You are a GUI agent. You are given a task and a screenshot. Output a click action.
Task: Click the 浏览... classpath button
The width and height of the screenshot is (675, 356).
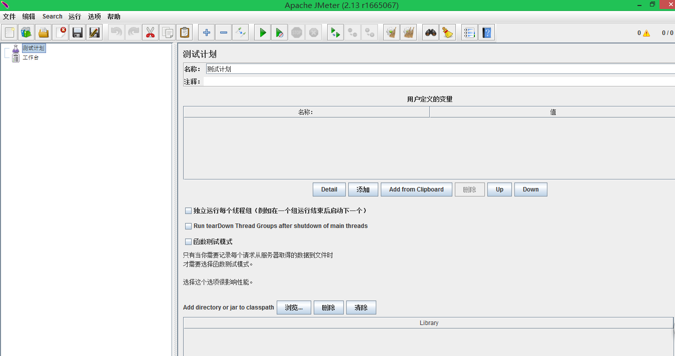[294, 307]
